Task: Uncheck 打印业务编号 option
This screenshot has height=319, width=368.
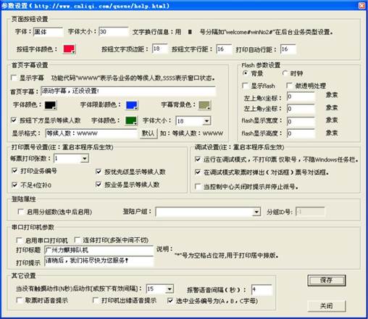Action: (14, 171)
